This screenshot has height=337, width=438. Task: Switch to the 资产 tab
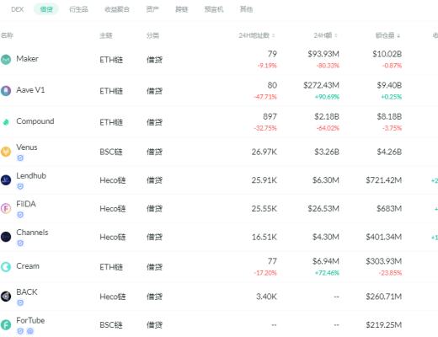point(152,9)
